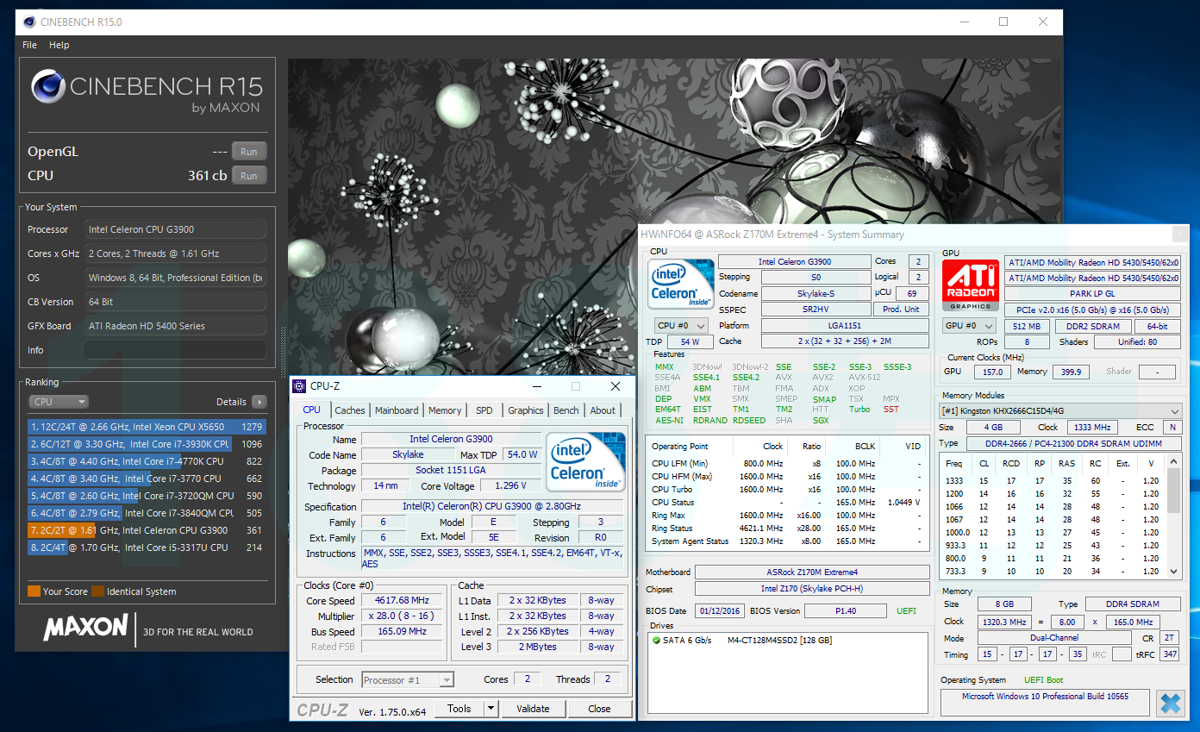Viewport: 1200px width, 732px height.
Task: Click the GPU codename PARK LP GL
Action: (1092, 294)
